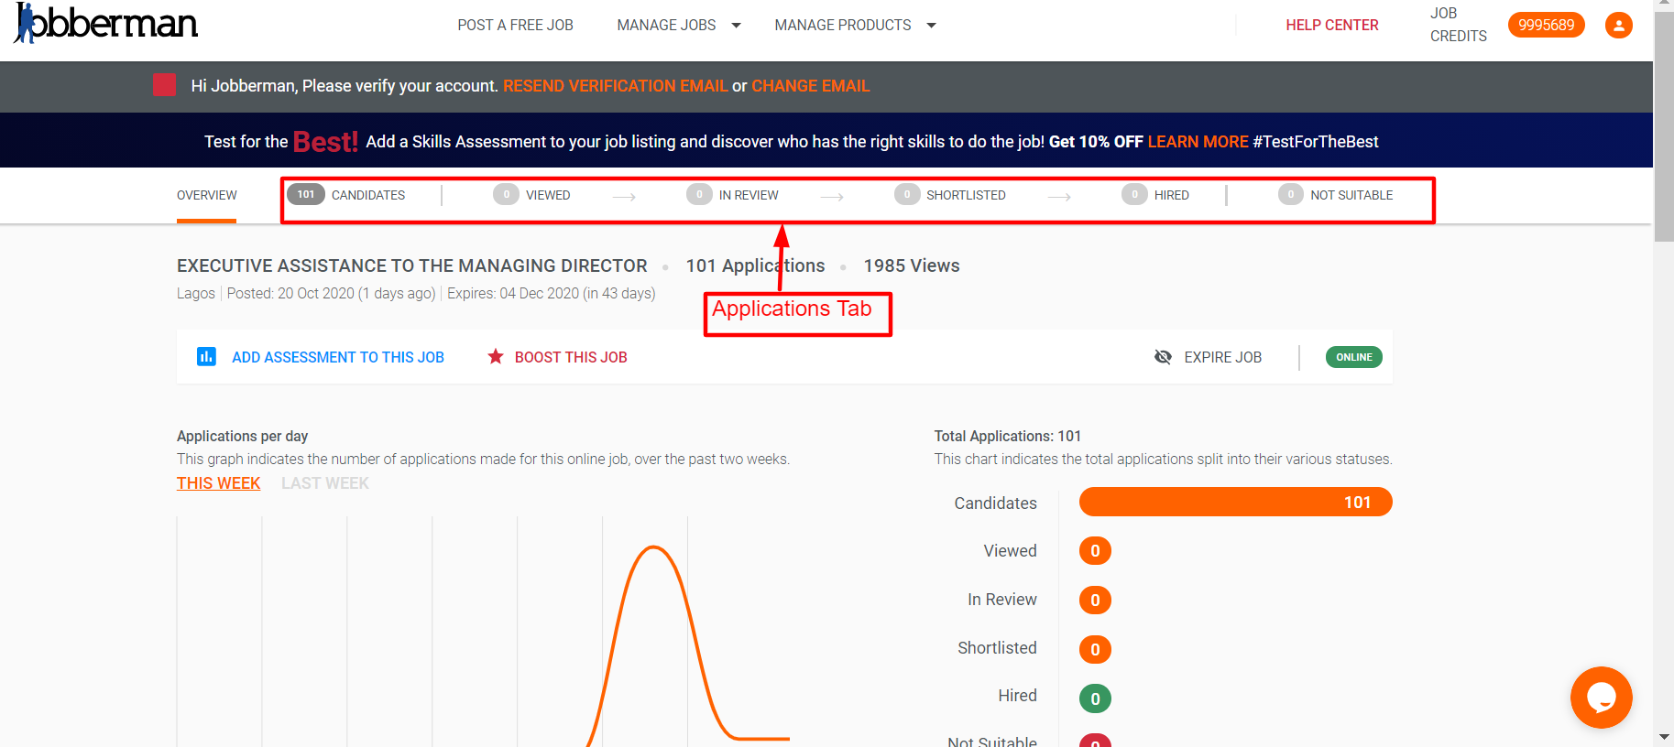The width and height of the screenshot is (1674, 747).
Task: Click the 1985 Views text
Action: (x=911, y=265)
